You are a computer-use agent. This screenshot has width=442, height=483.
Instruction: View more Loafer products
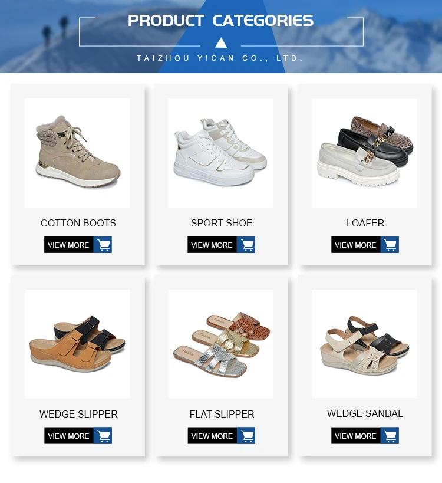click(x=356, y=245)
